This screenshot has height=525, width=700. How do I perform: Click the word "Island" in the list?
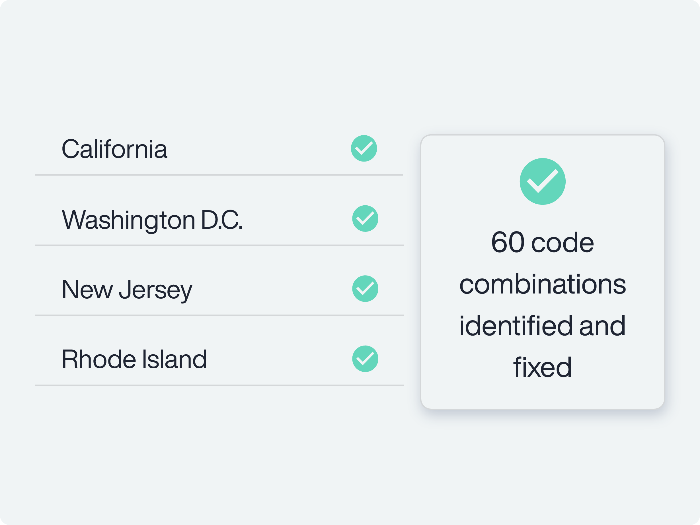click(175, 359)
